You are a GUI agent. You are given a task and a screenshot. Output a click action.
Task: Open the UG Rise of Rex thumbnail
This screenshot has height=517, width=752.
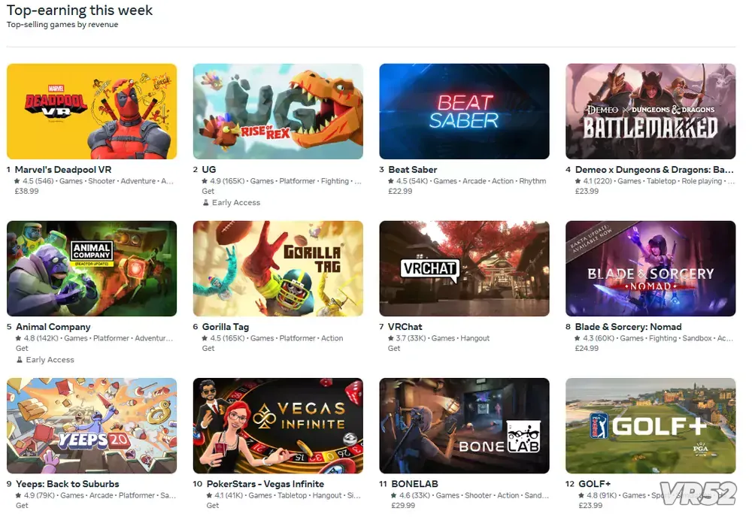[278, 111]
